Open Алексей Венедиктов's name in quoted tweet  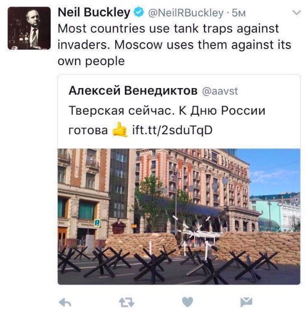[133, 91]
